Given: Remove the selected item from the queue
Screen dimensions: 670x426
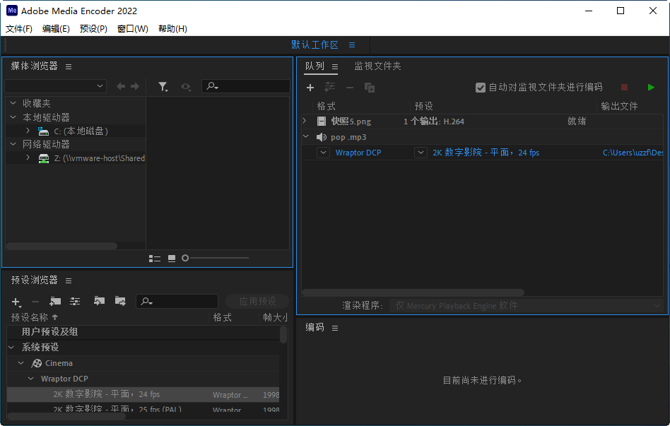Looking at the screenshot, I should (x=349, y=88).
